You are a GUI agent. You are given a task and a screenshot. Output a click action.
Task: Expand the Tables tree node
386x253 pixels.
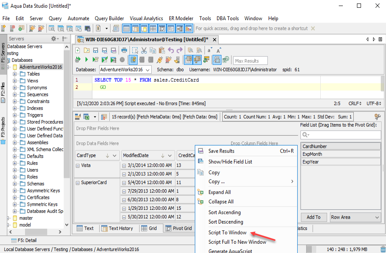pyautogui.click(x=15, y=74)
